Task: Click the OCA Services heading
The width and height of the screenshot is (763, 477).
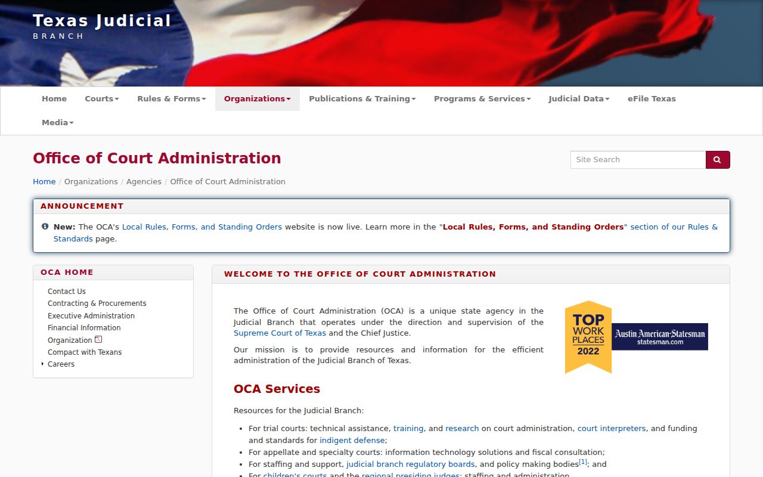Action: pyautogui.click(x=277, y=389)
